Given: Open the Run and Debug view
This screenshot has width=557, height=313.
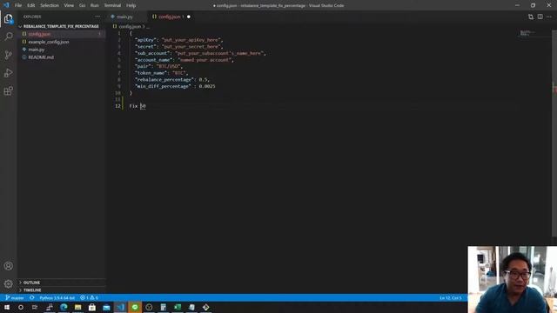Looking at the screenshot, I should pyautogui.click(x=9, y=73).
